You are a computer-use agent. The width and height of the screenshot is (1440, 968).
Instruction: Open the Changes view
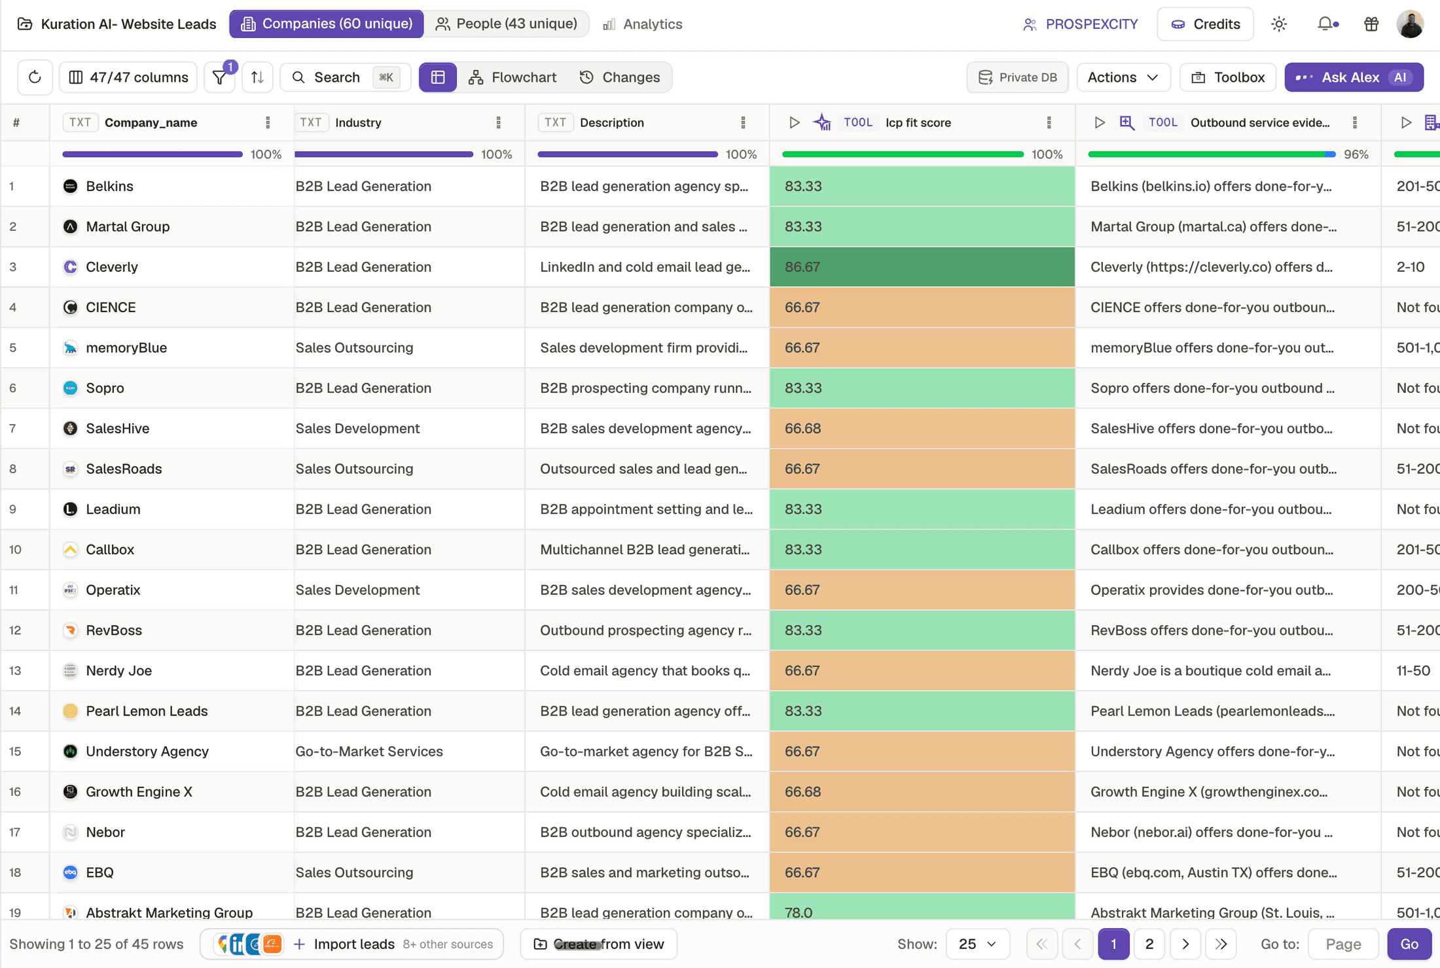click(x=620, y=77)
